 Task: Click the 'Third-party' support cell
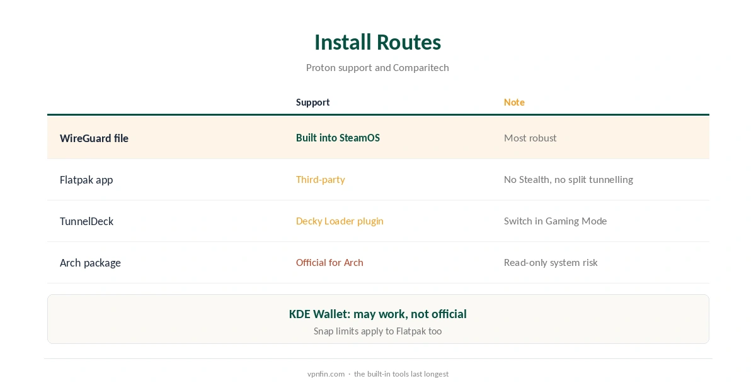[x=320, y=179]
